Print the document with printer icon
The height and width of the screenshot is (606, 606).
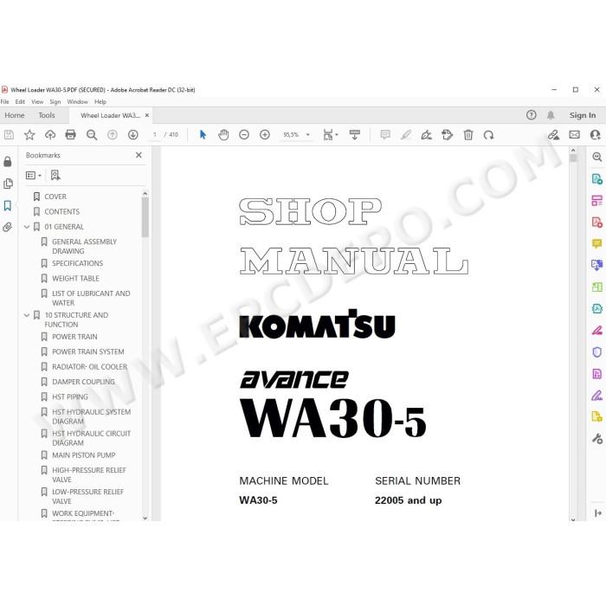71,135
